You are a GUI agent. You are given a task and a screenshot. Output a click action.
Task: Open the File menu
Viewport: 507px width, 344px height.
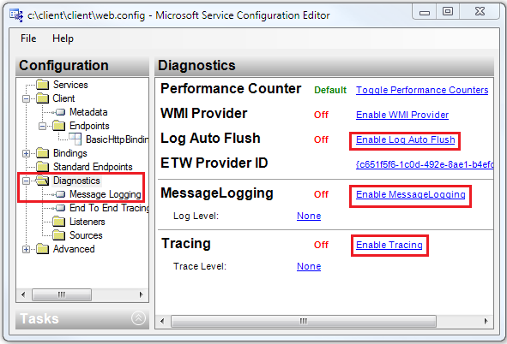click(x=28, y=39)
